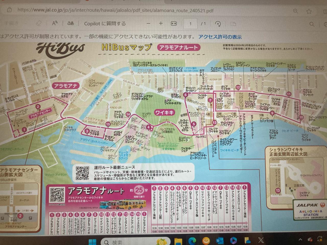Activate the read aloud icon
The height and width of the screenshot is (245, 327).
tap(55, 23)
